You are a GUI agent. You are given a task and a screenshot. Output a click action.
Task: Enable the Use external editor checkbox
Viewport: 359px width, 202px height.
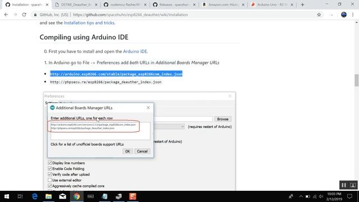point(50,180)
